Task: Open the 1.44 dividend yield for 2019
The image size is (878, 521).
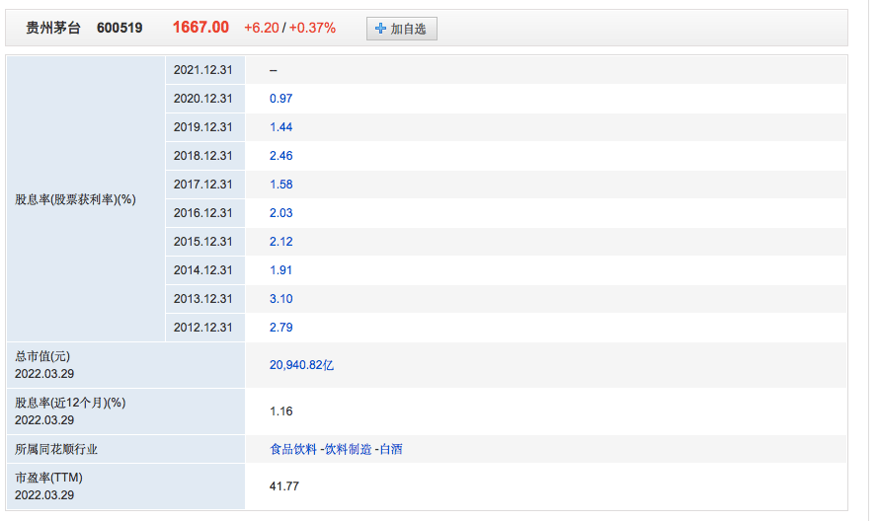Action: pos(280,127)
